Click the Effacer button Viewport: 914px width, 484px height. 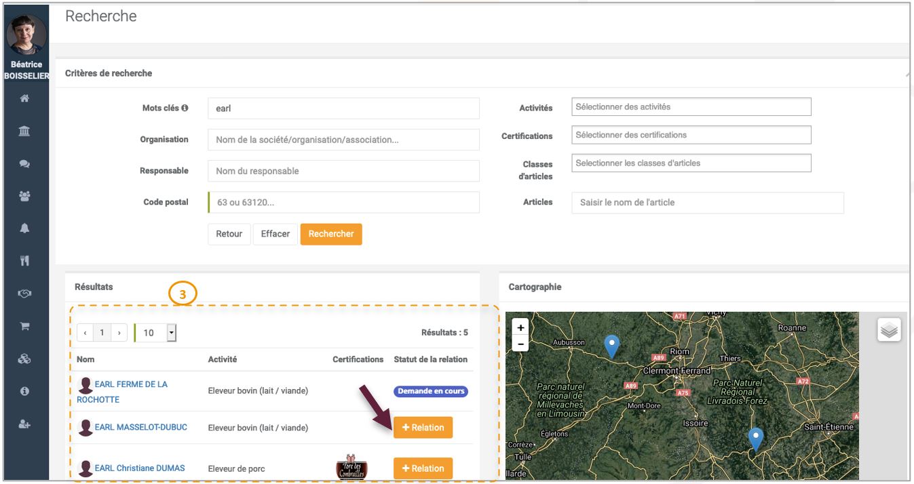point(275,234)
